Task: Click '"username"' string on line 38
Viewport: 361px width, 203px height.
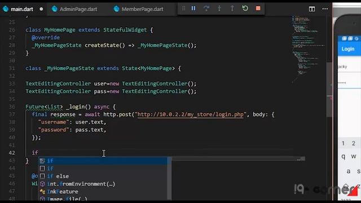Action: click(x=54, y=122)
